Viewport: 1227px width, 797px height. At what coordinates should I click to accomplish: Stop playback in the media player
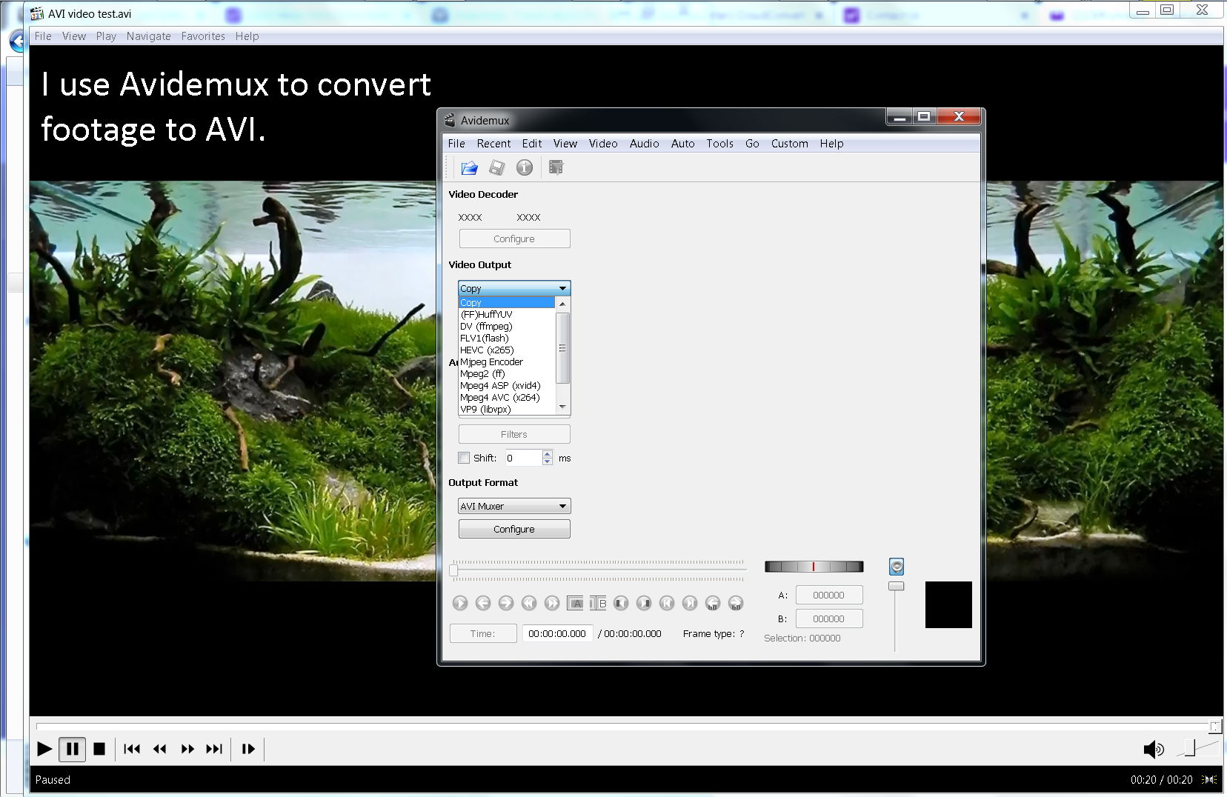coord(99,749)
